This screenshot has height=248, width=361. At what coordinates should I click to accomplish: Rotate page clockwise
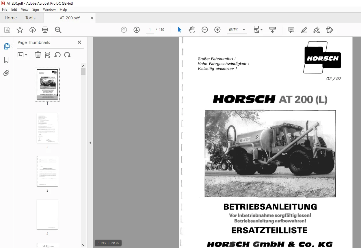coord(67,55)
